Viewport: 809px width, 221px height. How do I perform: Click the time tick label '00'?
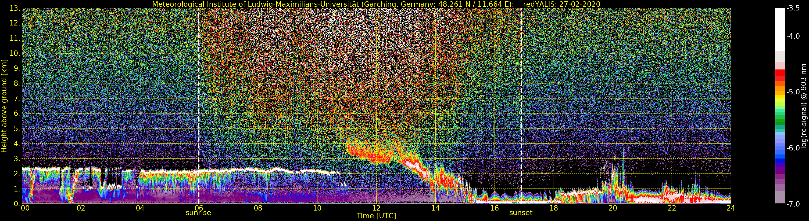25,208
